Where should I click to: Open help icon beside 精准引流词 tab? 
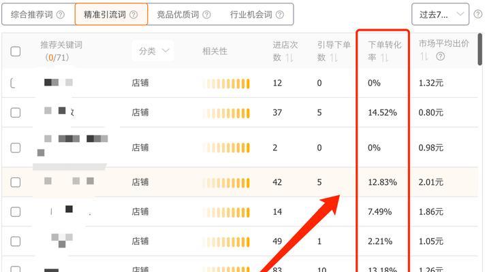coord(133,14)
